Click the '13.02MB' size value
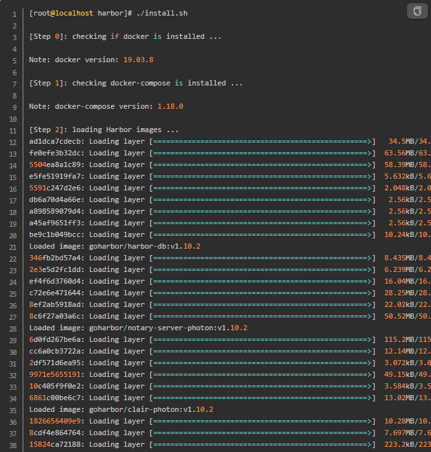This screenshot has width=431, height=452. [399, 398]
